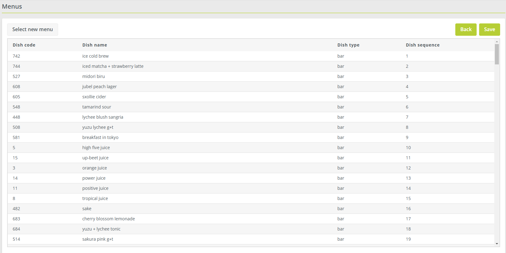
Task: Click sequence number 13 for power juice
Action: (408, 178)
